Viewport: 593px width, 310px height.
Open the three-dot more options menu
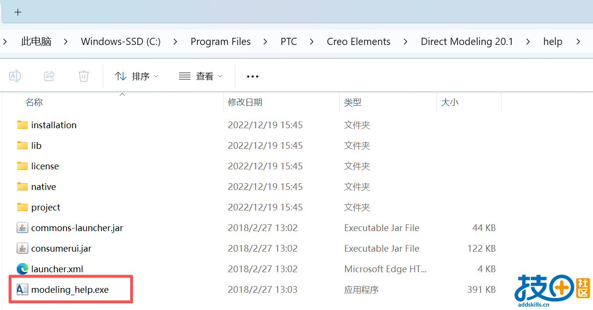[x=252, y=76]
